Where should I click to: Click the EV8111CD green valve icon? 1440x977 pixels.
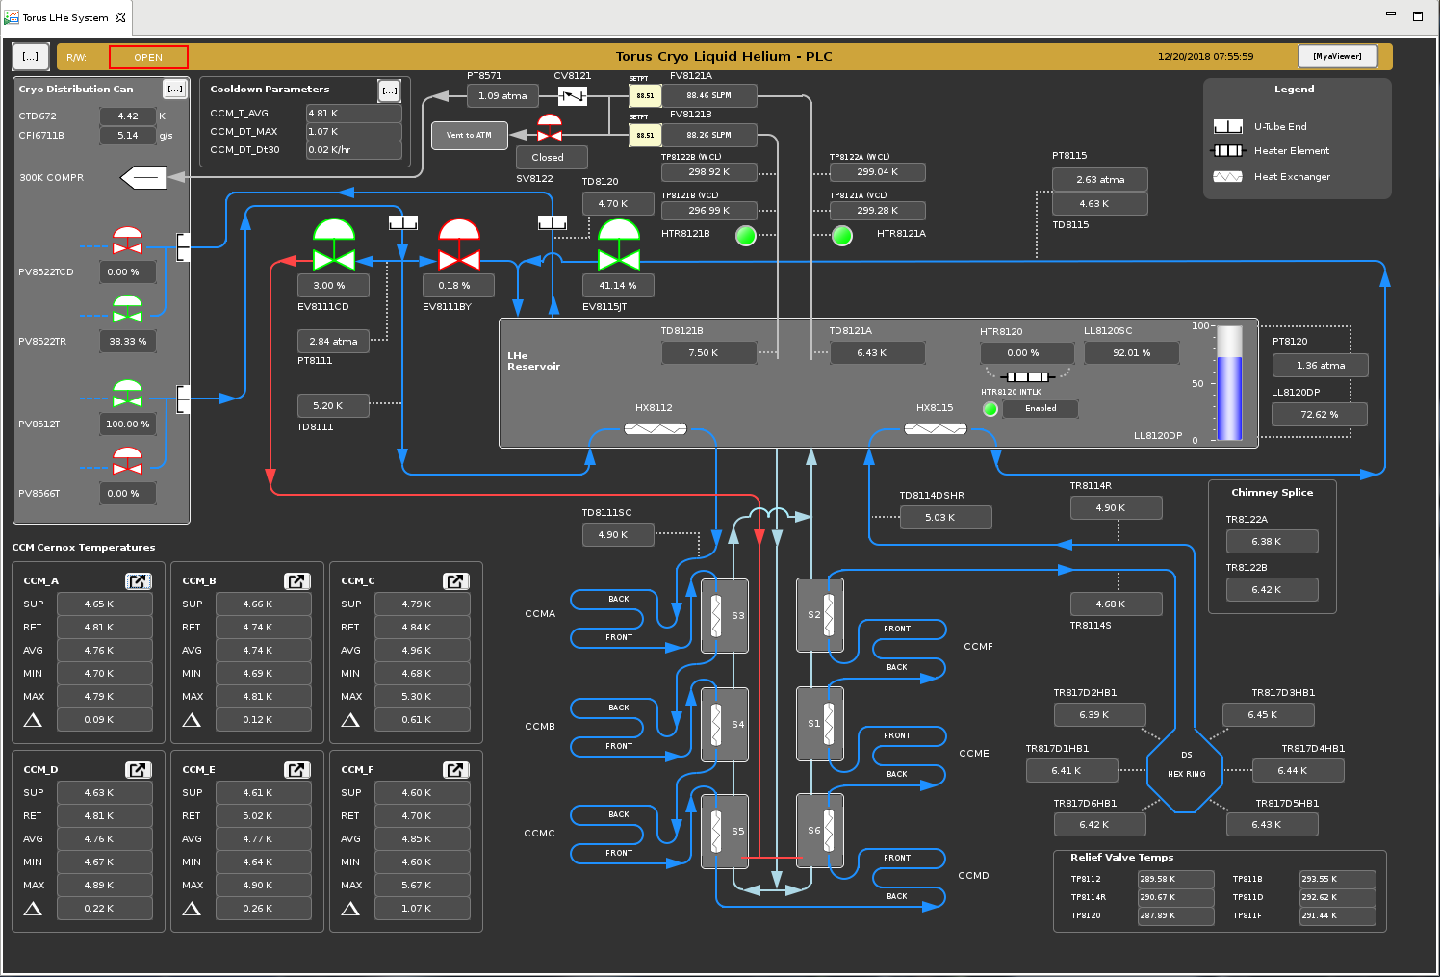pyautogui.click(x=334, y=244)
